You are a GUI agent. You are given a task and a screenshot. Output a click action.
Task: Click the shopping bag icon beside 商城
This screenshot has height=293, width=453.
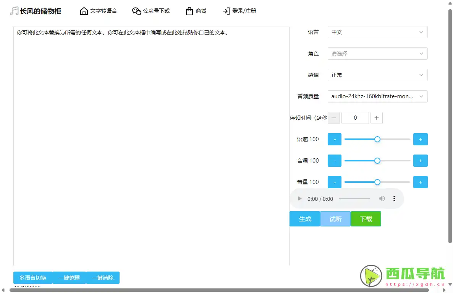tap(189, 11)
